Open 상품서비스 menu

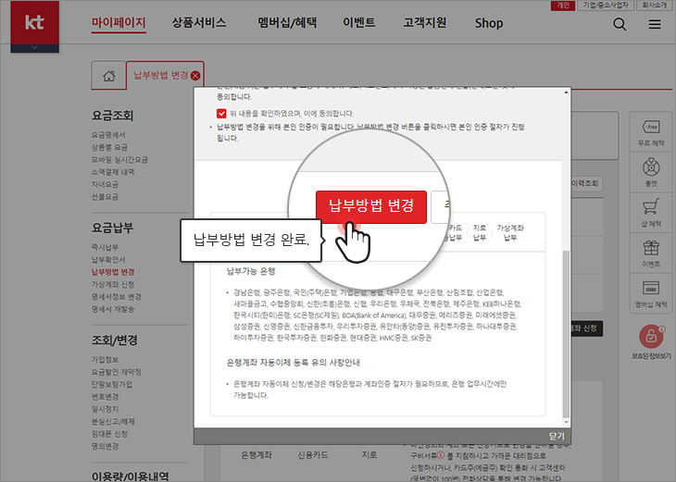coord(199,22)
